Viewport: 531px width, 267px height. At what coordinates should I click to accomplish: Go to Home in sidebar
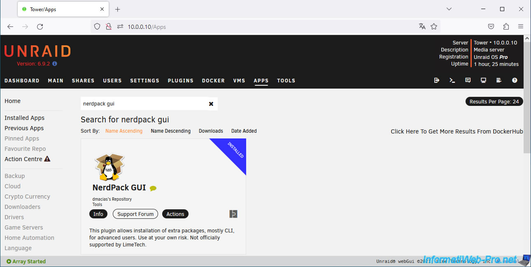[x=12, y=101]
